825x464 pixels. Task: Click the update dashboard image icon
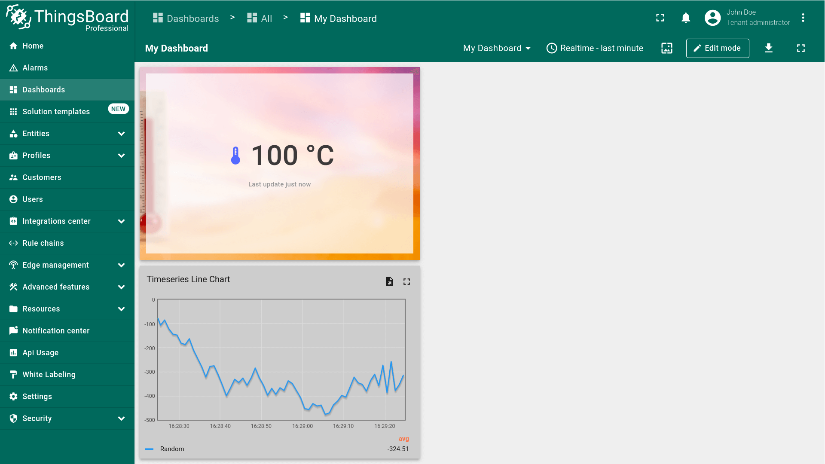pyautogui.click(x=667, y=48)
